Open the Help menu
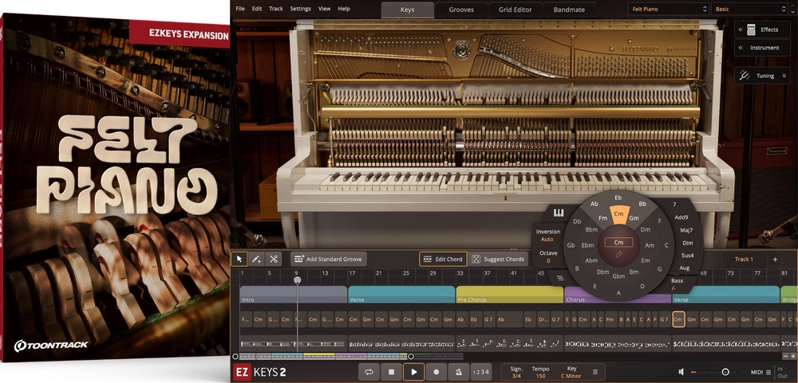Screen dimensions: 798x383 [344, 9]
